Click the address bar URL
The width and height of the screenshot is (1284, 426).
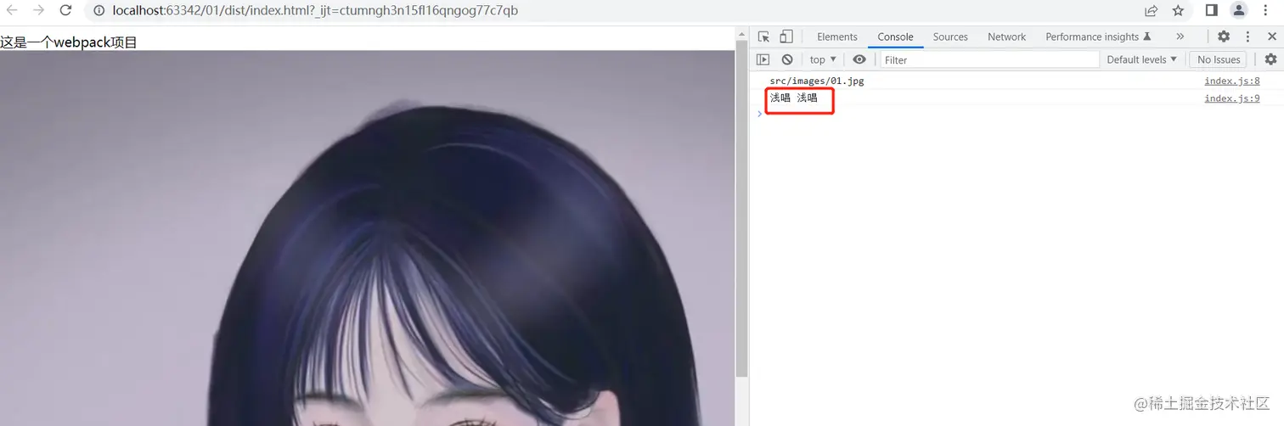(315, 11)
